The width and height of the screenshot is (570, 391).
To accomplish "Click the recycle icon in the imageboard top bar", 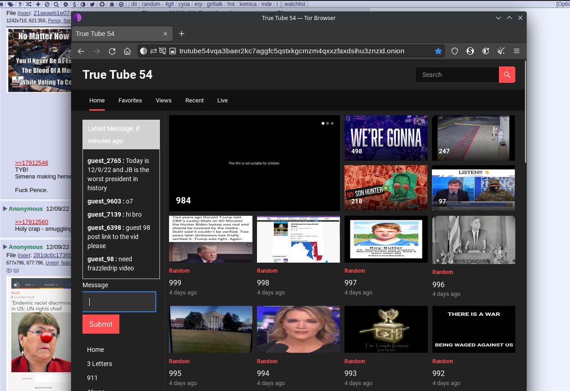I will 102,4.
